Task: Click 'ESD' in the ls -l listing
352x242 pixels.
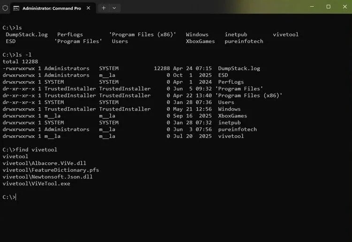Action: pyautogui.click(x=223, y=75)
